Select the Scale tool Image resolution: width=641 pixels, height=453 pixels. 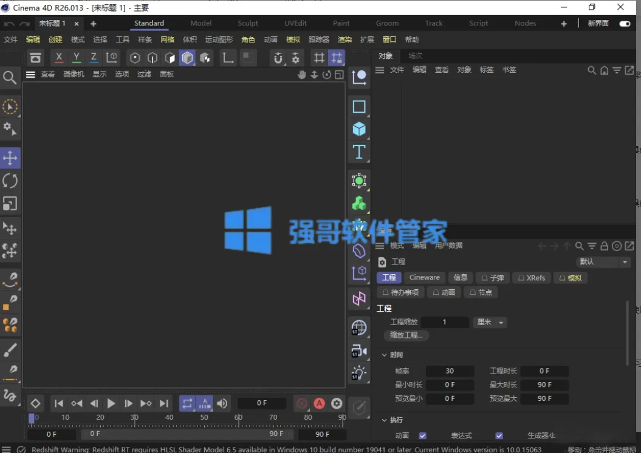pos(10,203)
